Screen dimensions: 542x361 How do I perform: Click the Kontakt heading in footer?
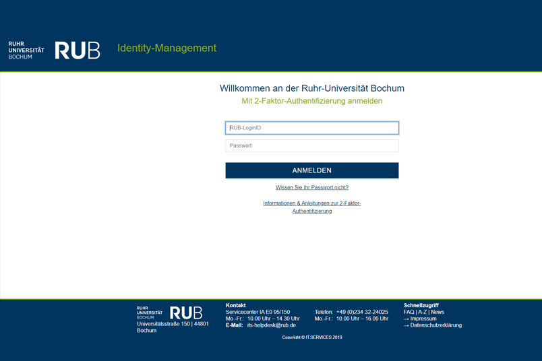coord(236,305)
